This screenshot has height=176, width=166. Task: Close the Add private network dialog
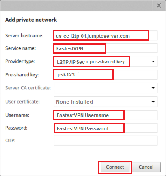tap(159, 6)
